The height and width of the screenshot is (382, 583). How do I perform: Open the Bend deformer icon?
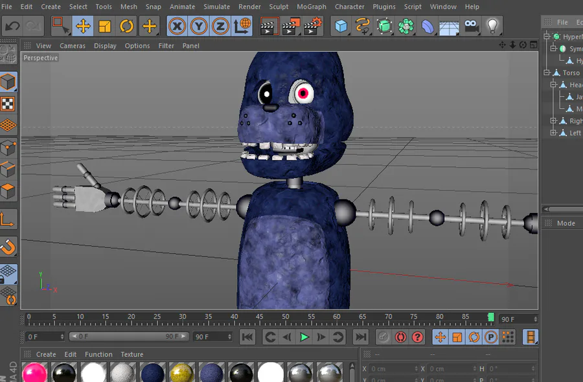(428, 27)
